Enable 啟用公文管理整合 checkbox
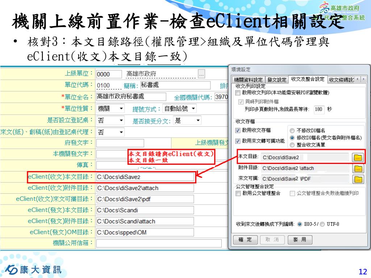Image resolution: width=371 pixels, height=278 pixels. click(238, 193)
